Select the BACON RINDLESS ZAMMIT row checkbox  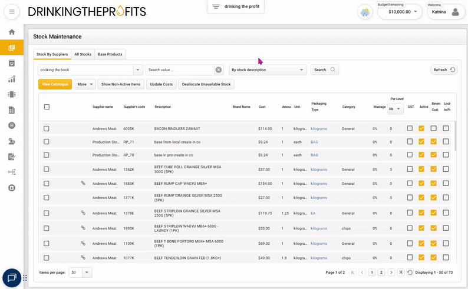pyautogui.click(x=47, y=128)
